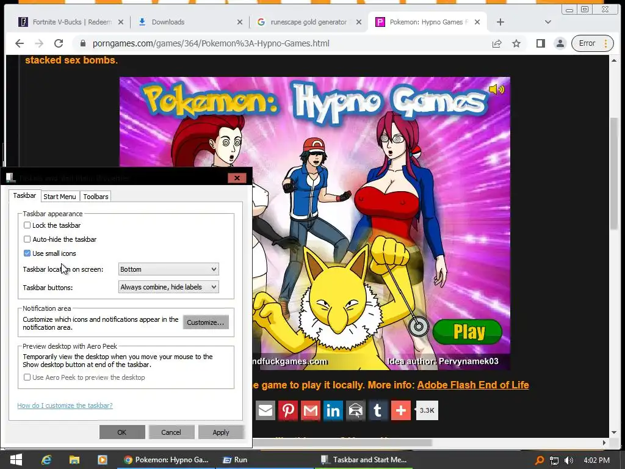Share on Tumblr
This screenshot has height=469, width=625.
(x=378, y=410)
